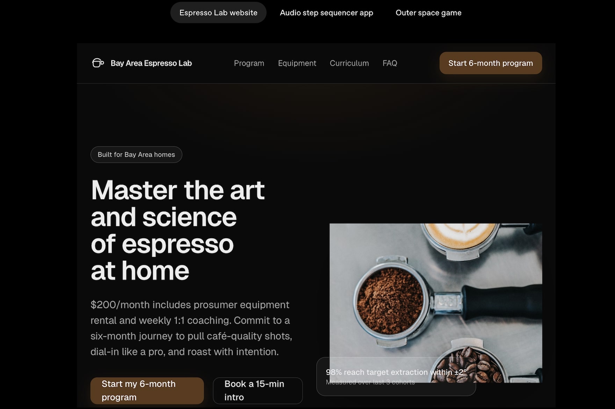This screenshot has width=615, height=409.
Task: Open the FAQ nav link
Action: point(390,63)
